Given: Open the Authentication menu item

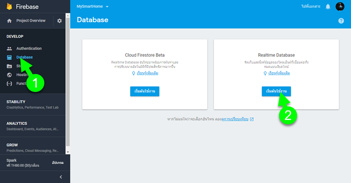Looking at the screenshot, I should click(x=29, y=49).
